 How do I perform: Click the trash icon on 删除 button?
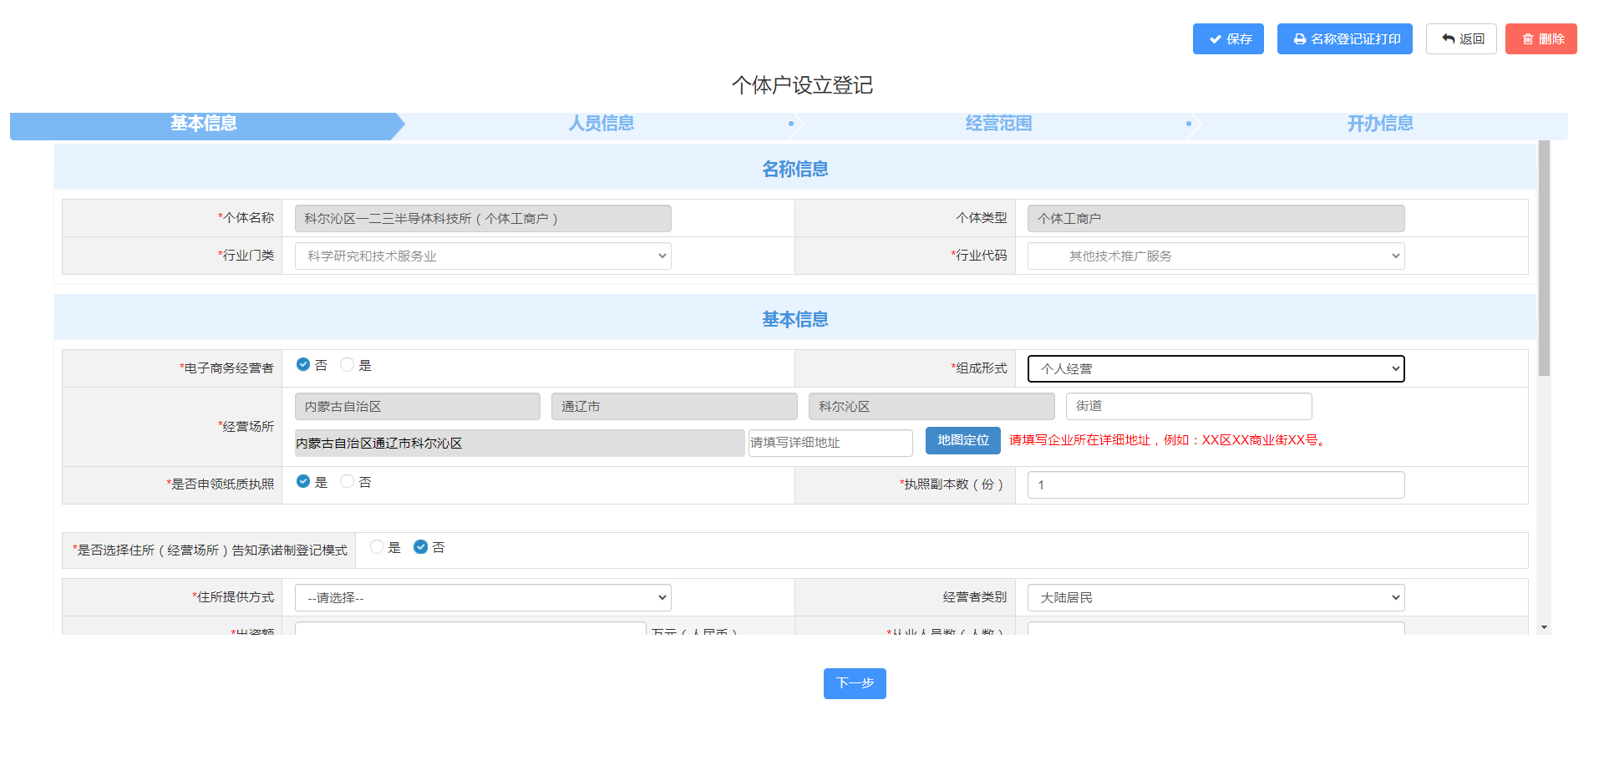pos(1527,39)
